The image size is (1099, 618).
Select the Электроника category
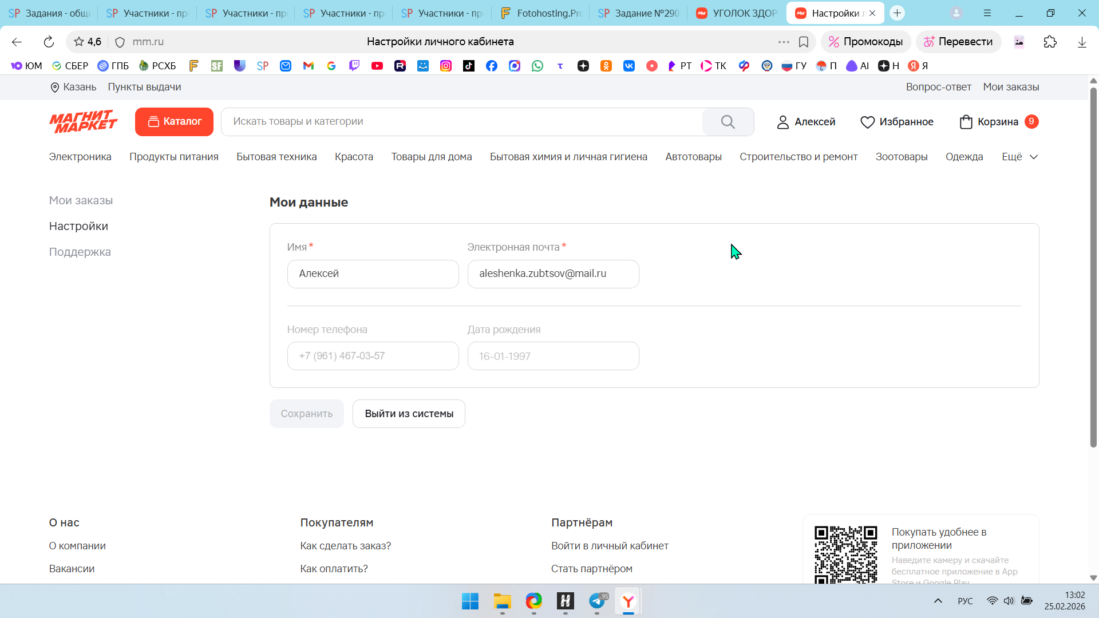80,157
